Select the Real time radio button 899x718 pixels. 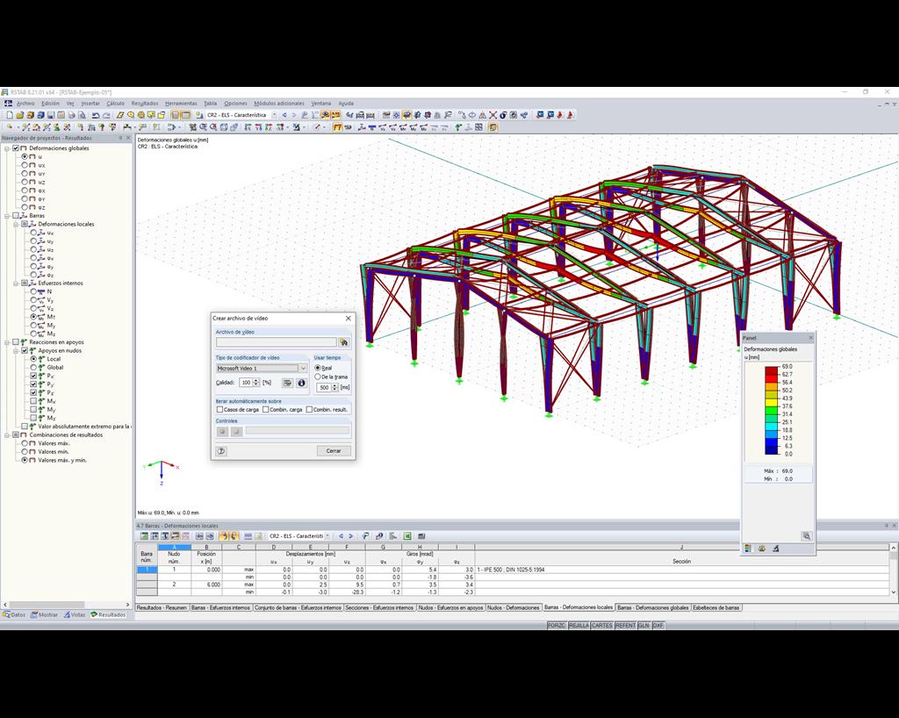[x=318, y=368]
